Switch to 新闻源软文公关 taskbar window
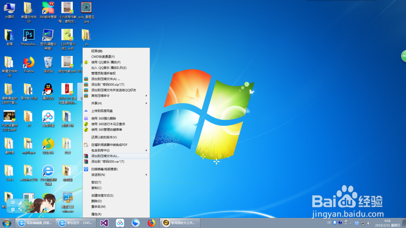Image resolution: width=406 pixels, height=228 pixels. 181,223
